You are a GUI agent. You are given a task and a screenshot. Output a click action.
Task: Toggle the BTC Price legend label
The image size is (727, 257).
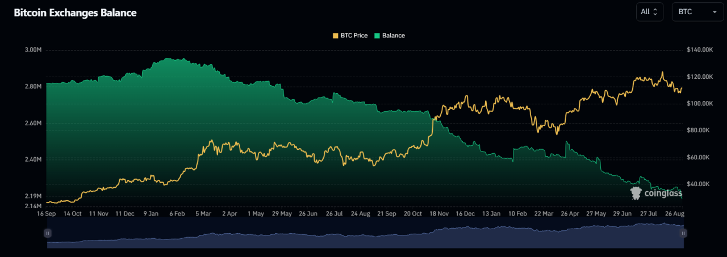(x=354, y=35)
